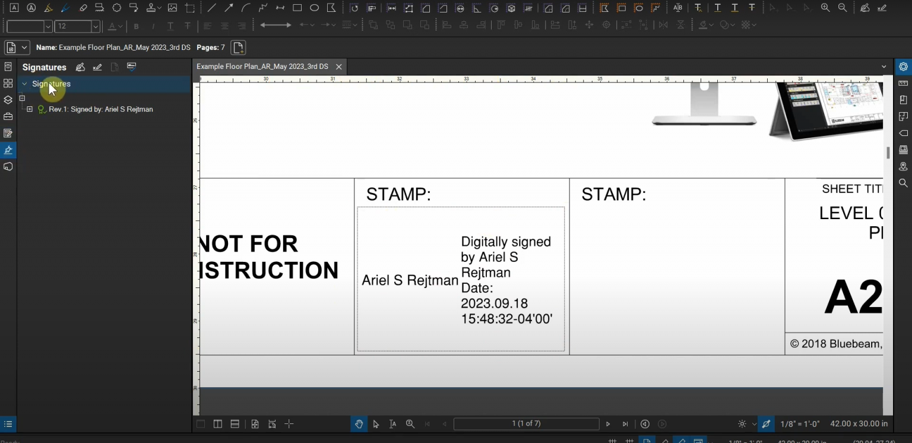912x443 pixels.
Task: Select the Highlighter tool
Action: [x=49, y=8]
